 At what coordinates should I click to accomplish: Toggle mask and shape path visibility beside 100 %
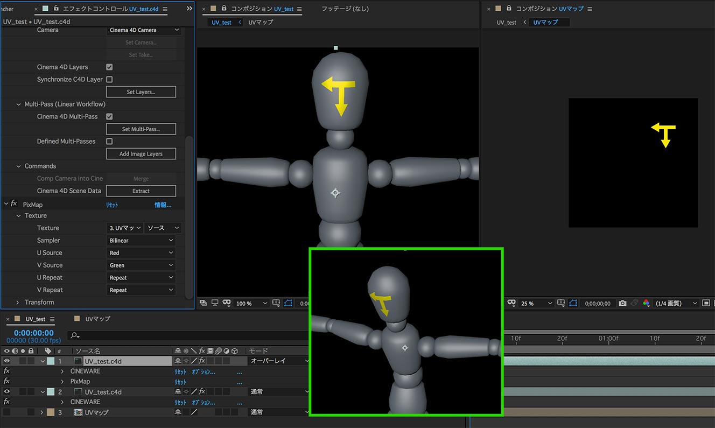tap(289, 303)
